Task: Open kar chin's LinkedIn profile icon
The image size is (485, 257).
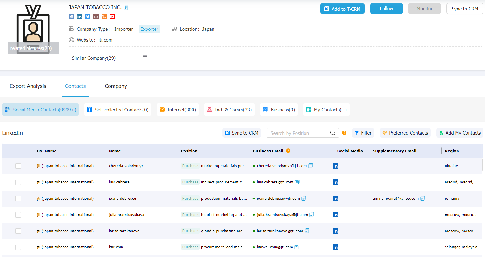Action: pos(335,247)
